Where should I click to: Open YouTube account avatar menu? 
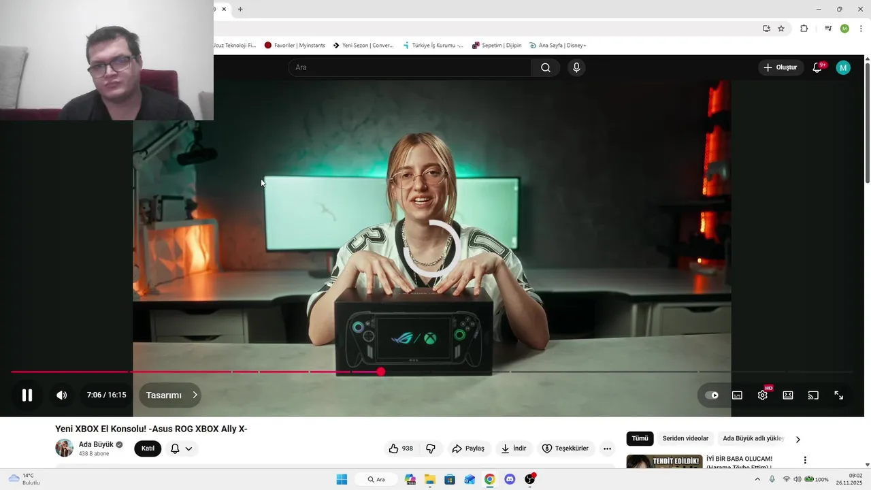[843, 67]
